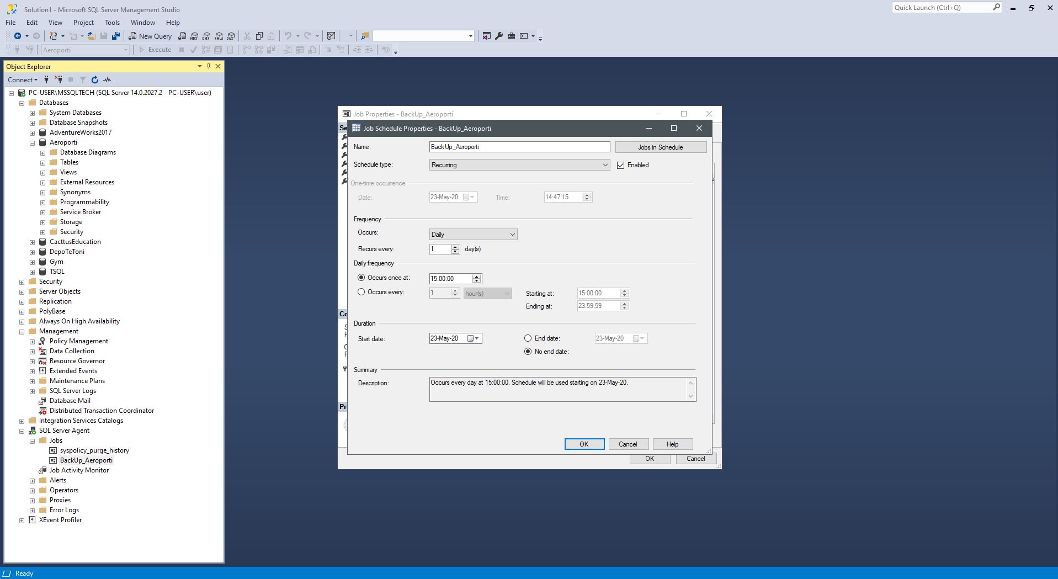Open the File menu

10,23
